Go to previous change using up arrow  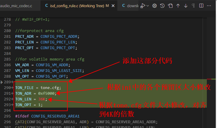tap(178, 6)
